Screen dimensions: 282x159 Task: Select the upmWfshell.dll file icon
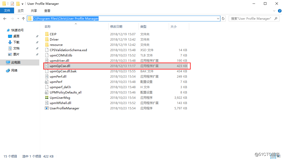(47, 103)
